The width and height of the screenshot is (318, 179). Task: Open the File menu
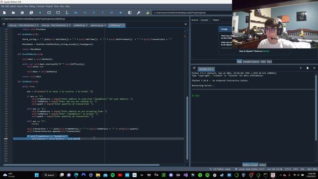[2, 6]
